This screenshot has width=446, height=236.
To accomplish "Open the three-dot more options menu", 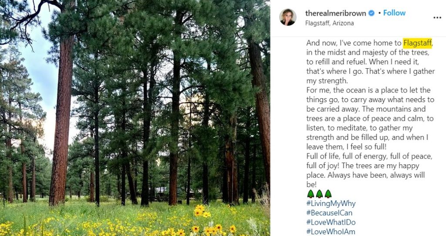I will [x=437, y=18].
